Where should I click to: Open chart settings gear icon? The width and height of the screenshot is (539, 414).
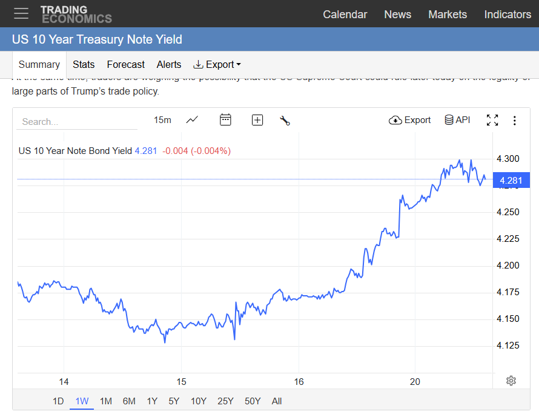click(511, 381)
